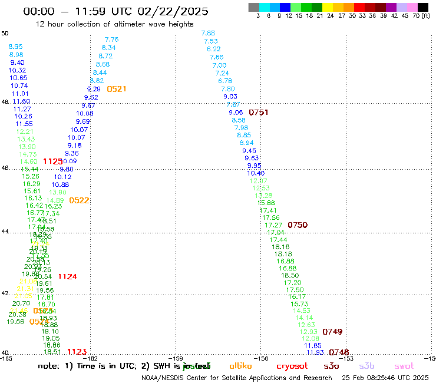The height and width of the screenshot is (383, 436).
Task: Click the yellow legend swatch near 24
Action: [328, 7]
